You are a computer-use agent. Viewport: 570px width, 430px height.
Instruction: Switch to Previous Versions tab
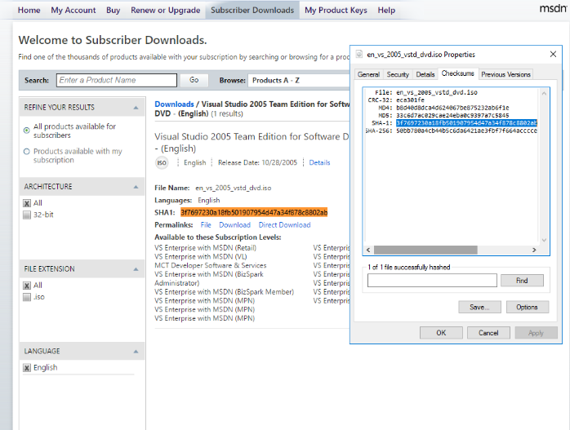(x=505, y=74)
